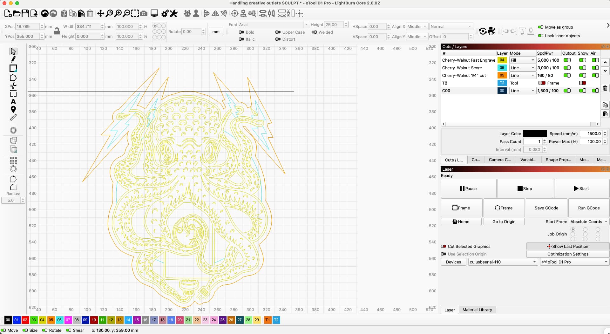Switch to the Camera C... tab
This screenshot has height=334, width=610.
click(x=500, y=160)
